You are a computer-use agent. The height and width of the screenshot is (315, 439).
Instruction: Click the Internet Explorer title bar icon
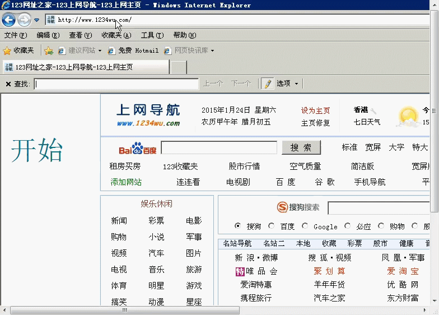(6, 4)
